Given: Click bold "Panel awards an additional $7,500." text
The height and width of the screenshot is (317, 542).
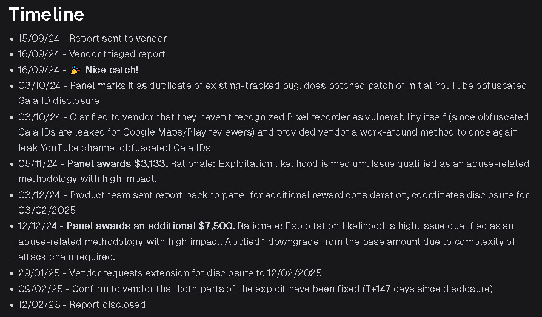Looking at the screenshot, I should click(150, 226).
